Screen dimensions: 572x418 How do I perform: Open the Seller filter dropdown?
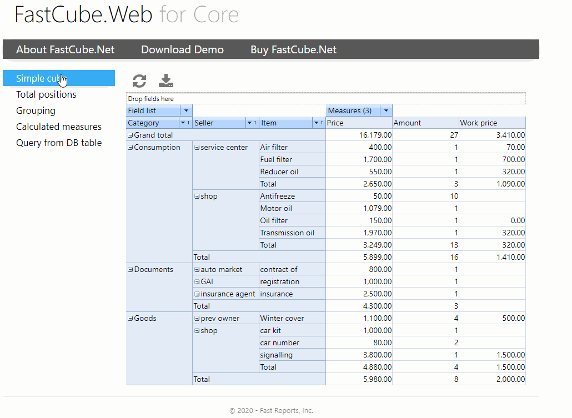coord(249,123)
